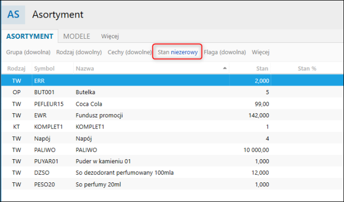The image size is (344, 202).
Task: Click the PUYAR01 symbol cell
Action: (x=46, y=161)
